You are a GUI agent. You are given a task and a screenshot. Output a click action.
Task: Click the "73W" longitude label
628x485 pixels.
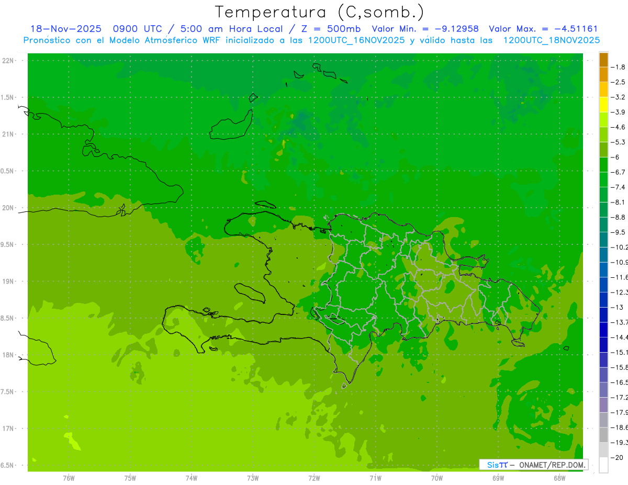pos(253,478)
